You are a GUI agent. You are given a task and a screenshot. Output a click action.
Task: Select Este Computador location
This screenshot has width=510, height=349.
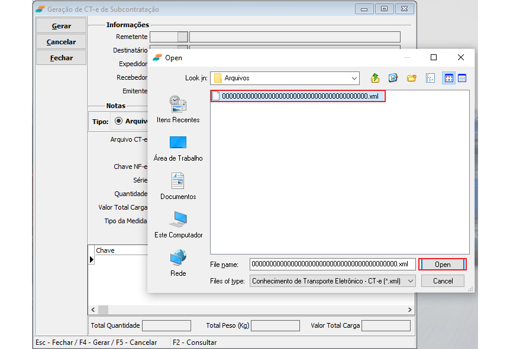[178, 224]
